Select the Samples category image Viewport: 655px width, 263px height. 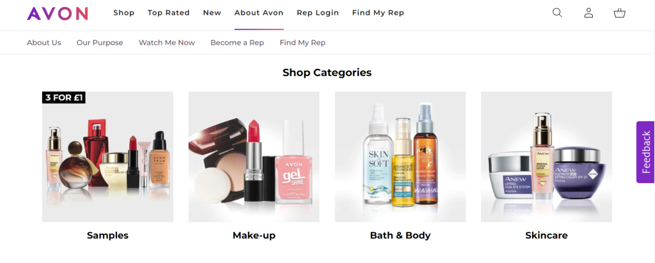[x=107, y=157]
